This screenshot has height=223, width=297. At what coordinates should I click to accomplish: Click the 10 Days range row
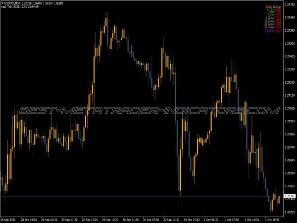pos(274,23)
